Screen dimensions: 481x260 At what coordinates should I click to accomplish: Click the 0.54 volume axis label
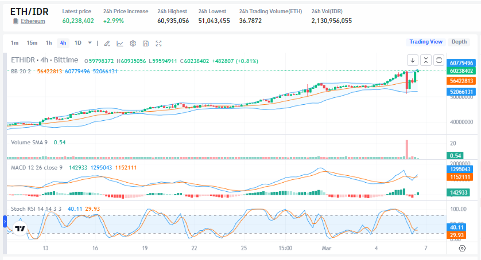(x=455, y=156)
